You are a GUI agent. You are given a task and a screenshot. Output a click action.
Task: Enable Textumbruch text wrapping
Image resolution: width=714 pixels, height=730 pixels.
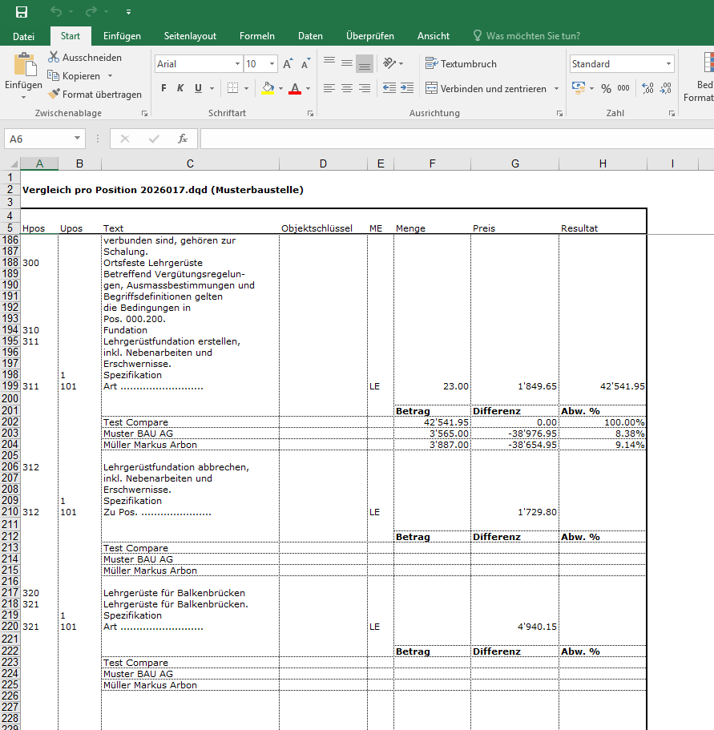[461, 64]
